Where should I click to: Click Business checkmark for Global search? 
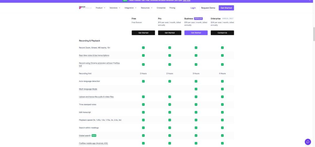196,135
